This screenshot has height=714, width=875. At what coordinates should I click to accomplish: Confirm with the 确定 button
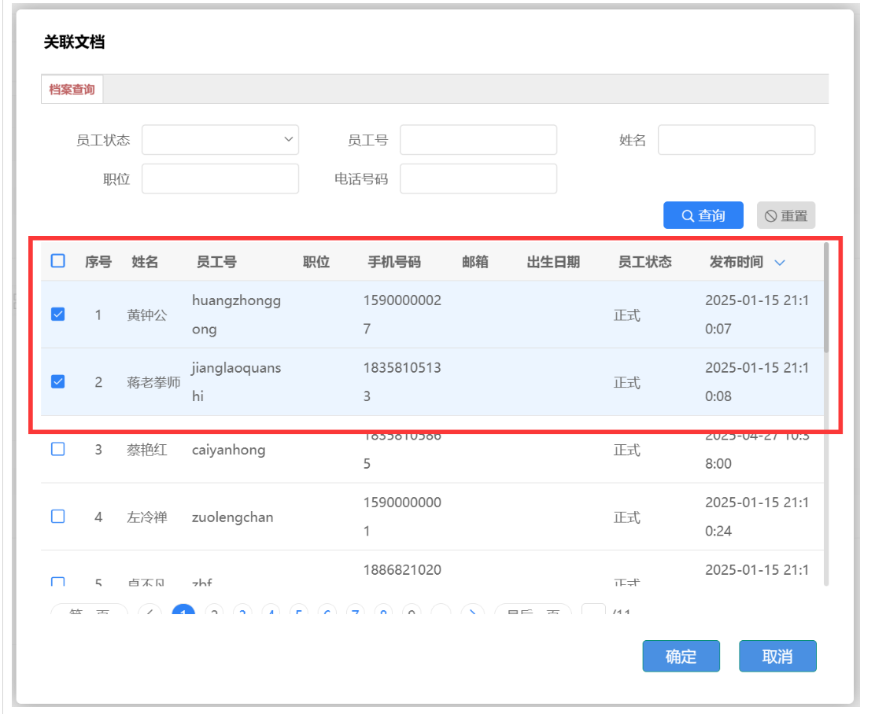tap(681, 657)
